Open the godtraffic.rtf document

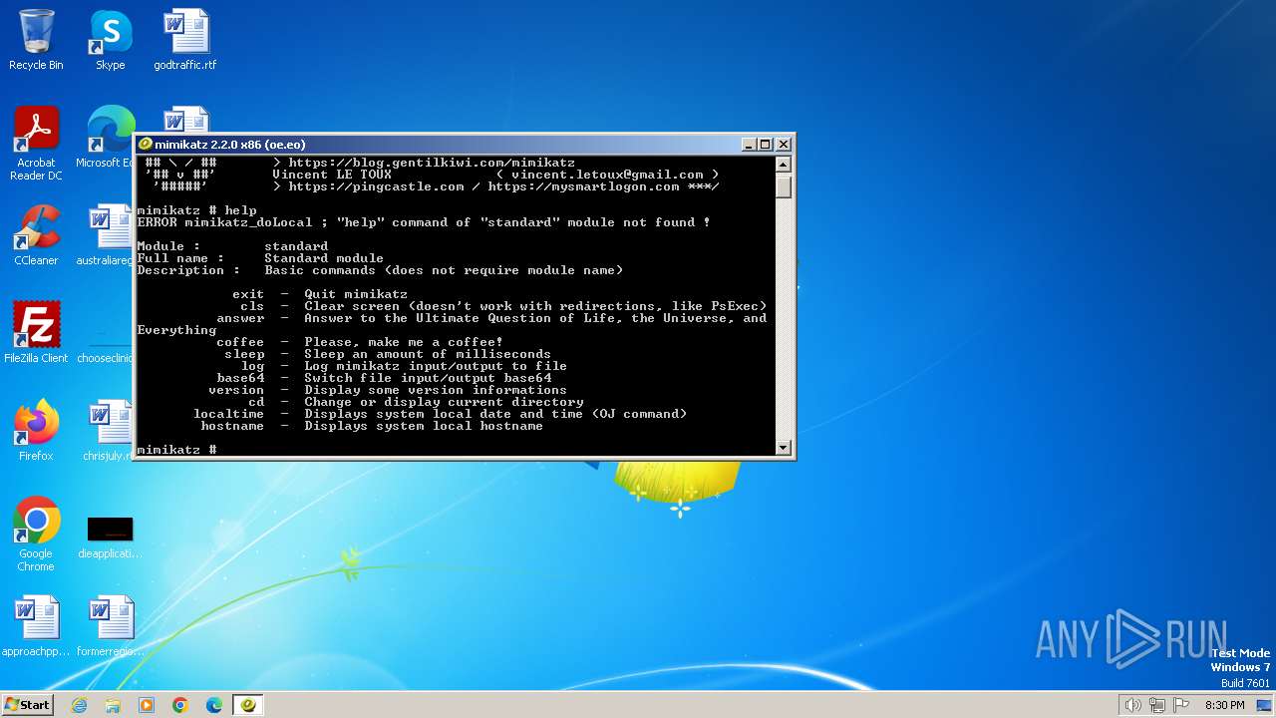point(185,40)
